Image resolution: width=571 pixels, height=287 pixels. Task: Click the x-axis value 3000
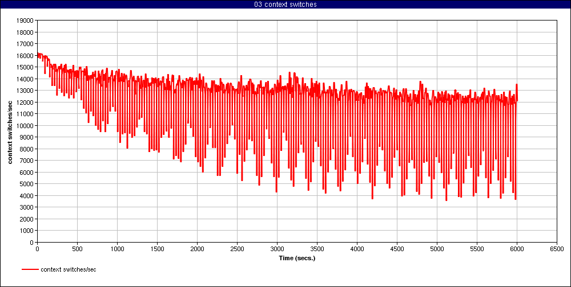(x=277, y=249)
